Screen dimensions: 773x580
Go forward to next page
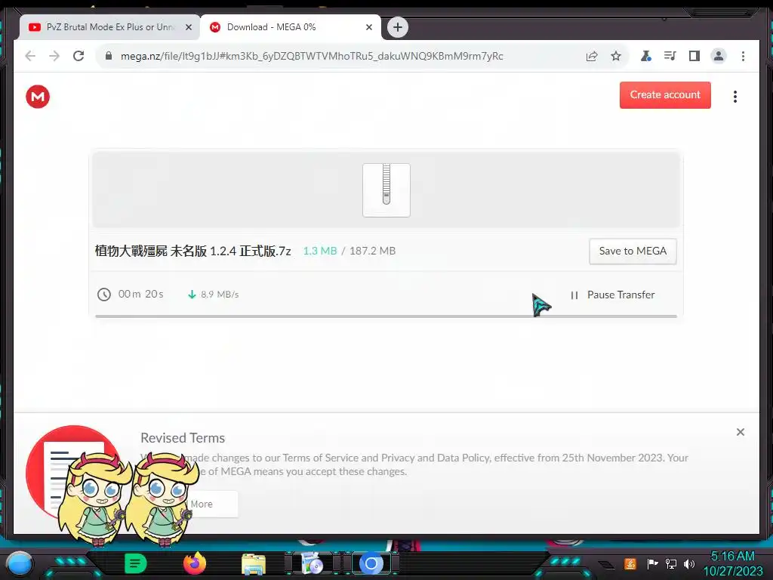[54, 56]
